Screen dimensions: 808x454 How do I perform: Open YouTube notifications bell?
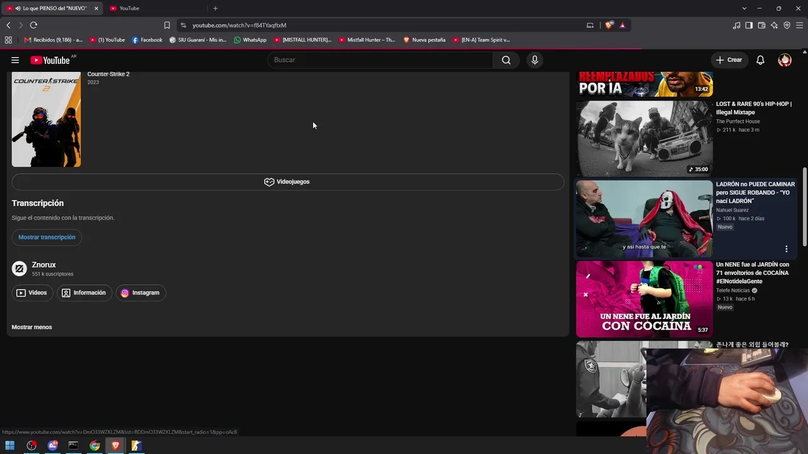[761, 60]
